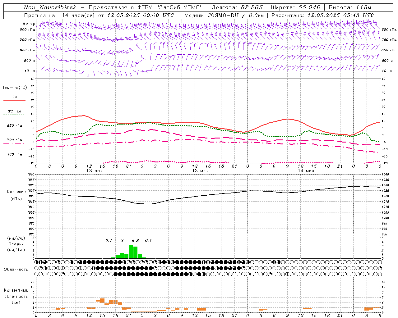Click the 985 value on left pressure axis

click(x=31, y=234)
